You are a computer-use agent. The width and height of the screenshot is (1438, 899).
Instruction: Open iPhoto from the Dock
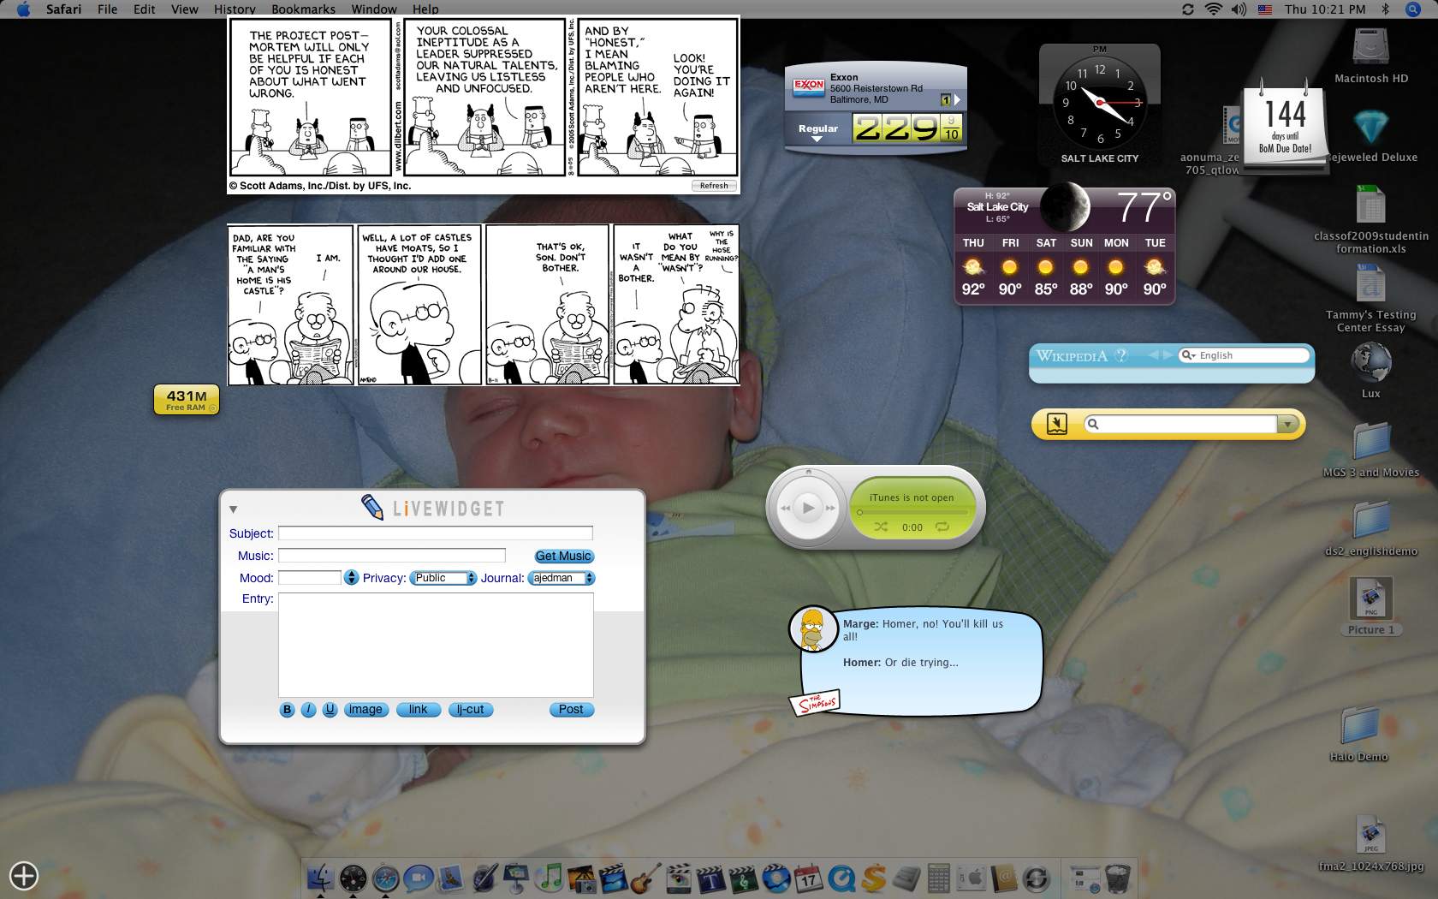[x=581, y=878]
